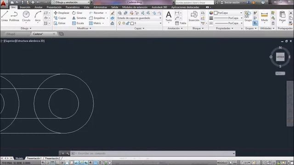Switch to the Dibujo1 drawing file tab
Screen dimensions: 294x165
click(11, 34)
